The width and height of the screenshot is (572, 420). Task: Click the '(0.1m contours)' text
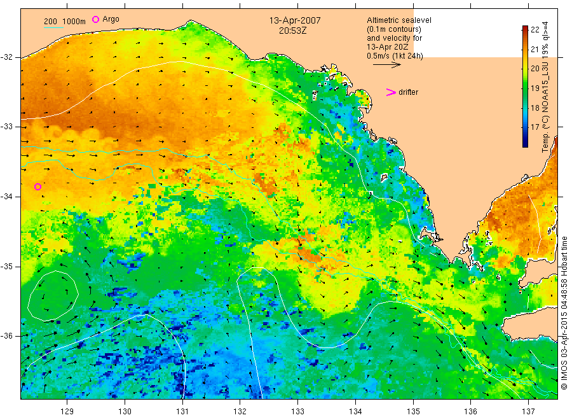(x=393, y=29)
